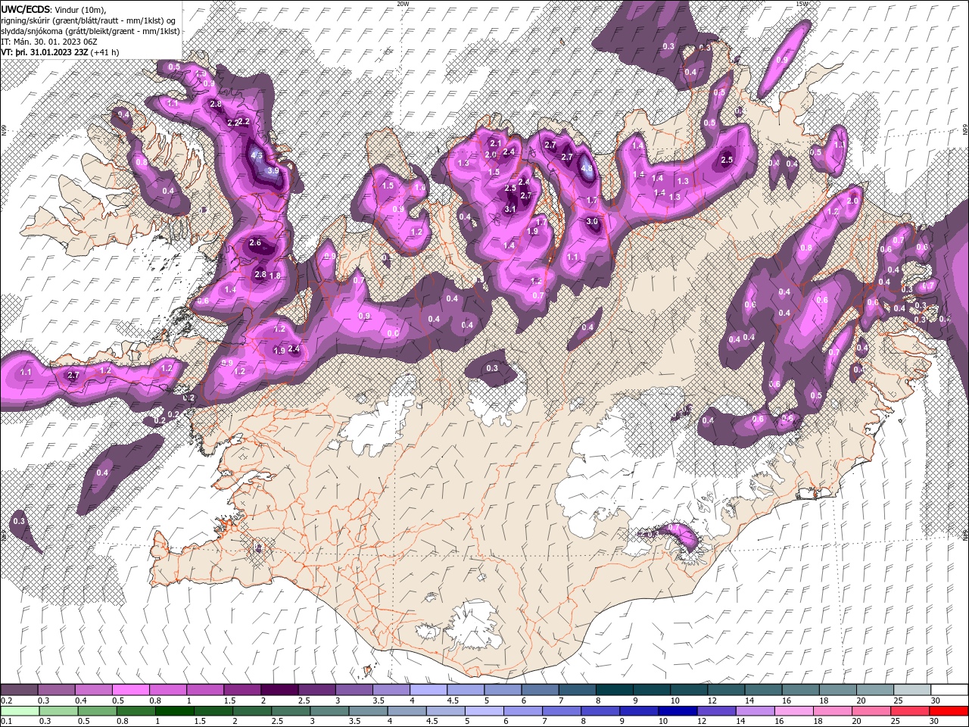Select the bright red swatch above the 30 label

948,711
